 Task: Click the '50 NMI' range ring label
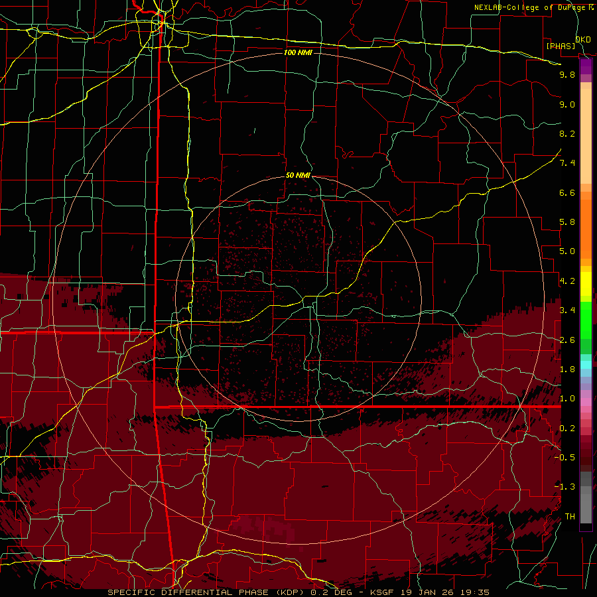298,176
